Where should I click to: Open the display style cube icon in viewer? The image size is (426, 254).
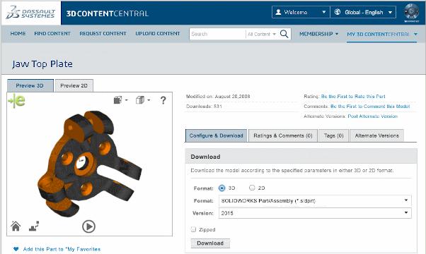(118, 100)
